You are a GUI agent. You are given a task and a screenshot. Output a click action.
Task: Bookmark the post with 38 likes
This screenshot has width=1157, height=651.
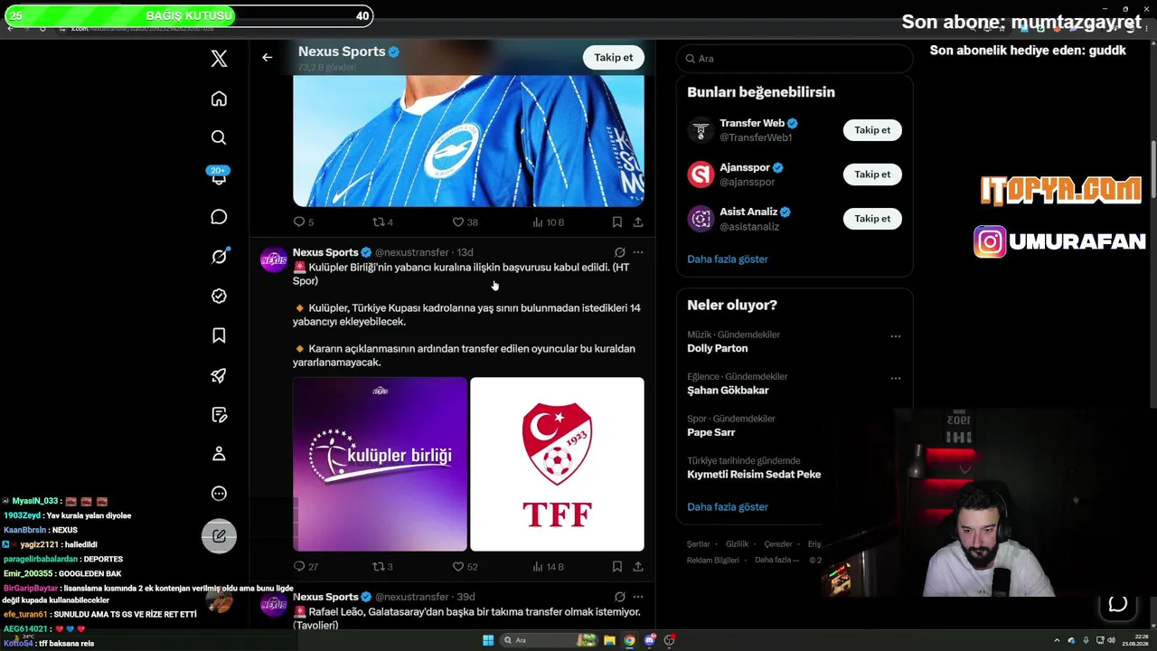[x=616, y=222]
